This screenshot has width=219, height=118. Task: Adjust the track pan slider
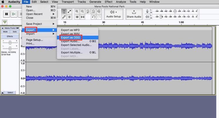(10, 48)
